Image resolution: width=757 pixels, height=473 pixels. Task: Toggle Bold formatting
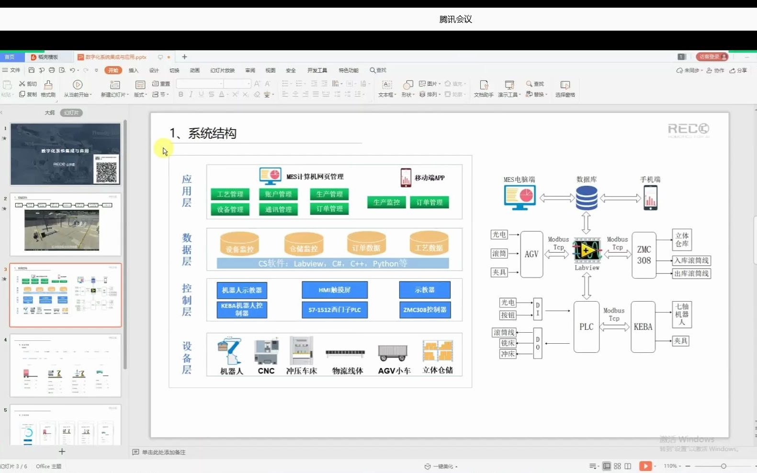[x=181, y=94]
